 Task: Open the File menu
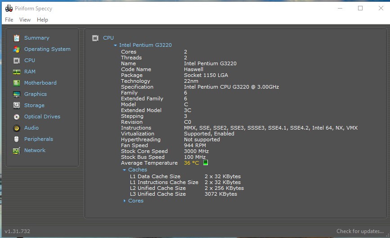[x=9, y=20]
